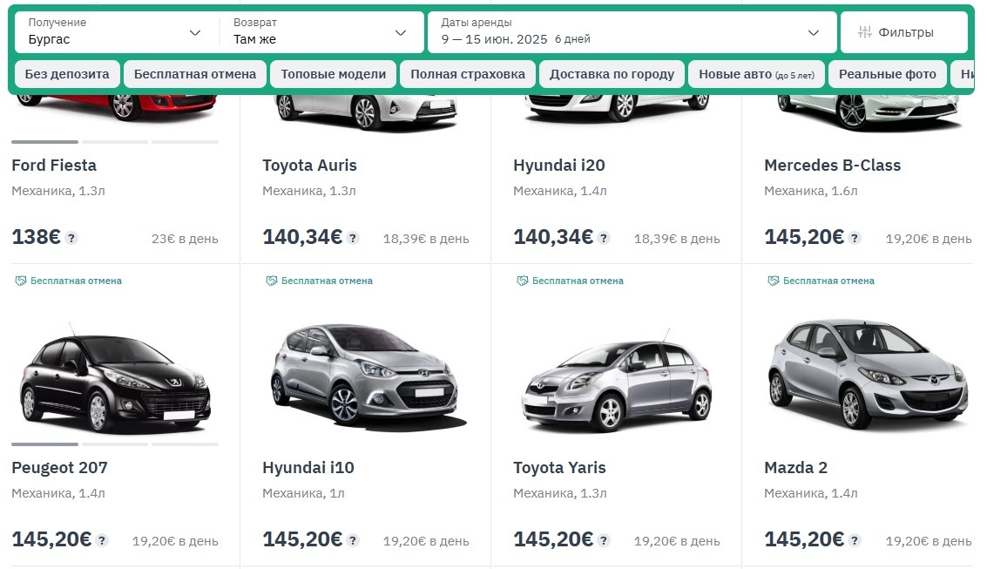Toggle the Полная страховка filter chip
Viewport: 987px width, 569px height.
click(468, 74)
